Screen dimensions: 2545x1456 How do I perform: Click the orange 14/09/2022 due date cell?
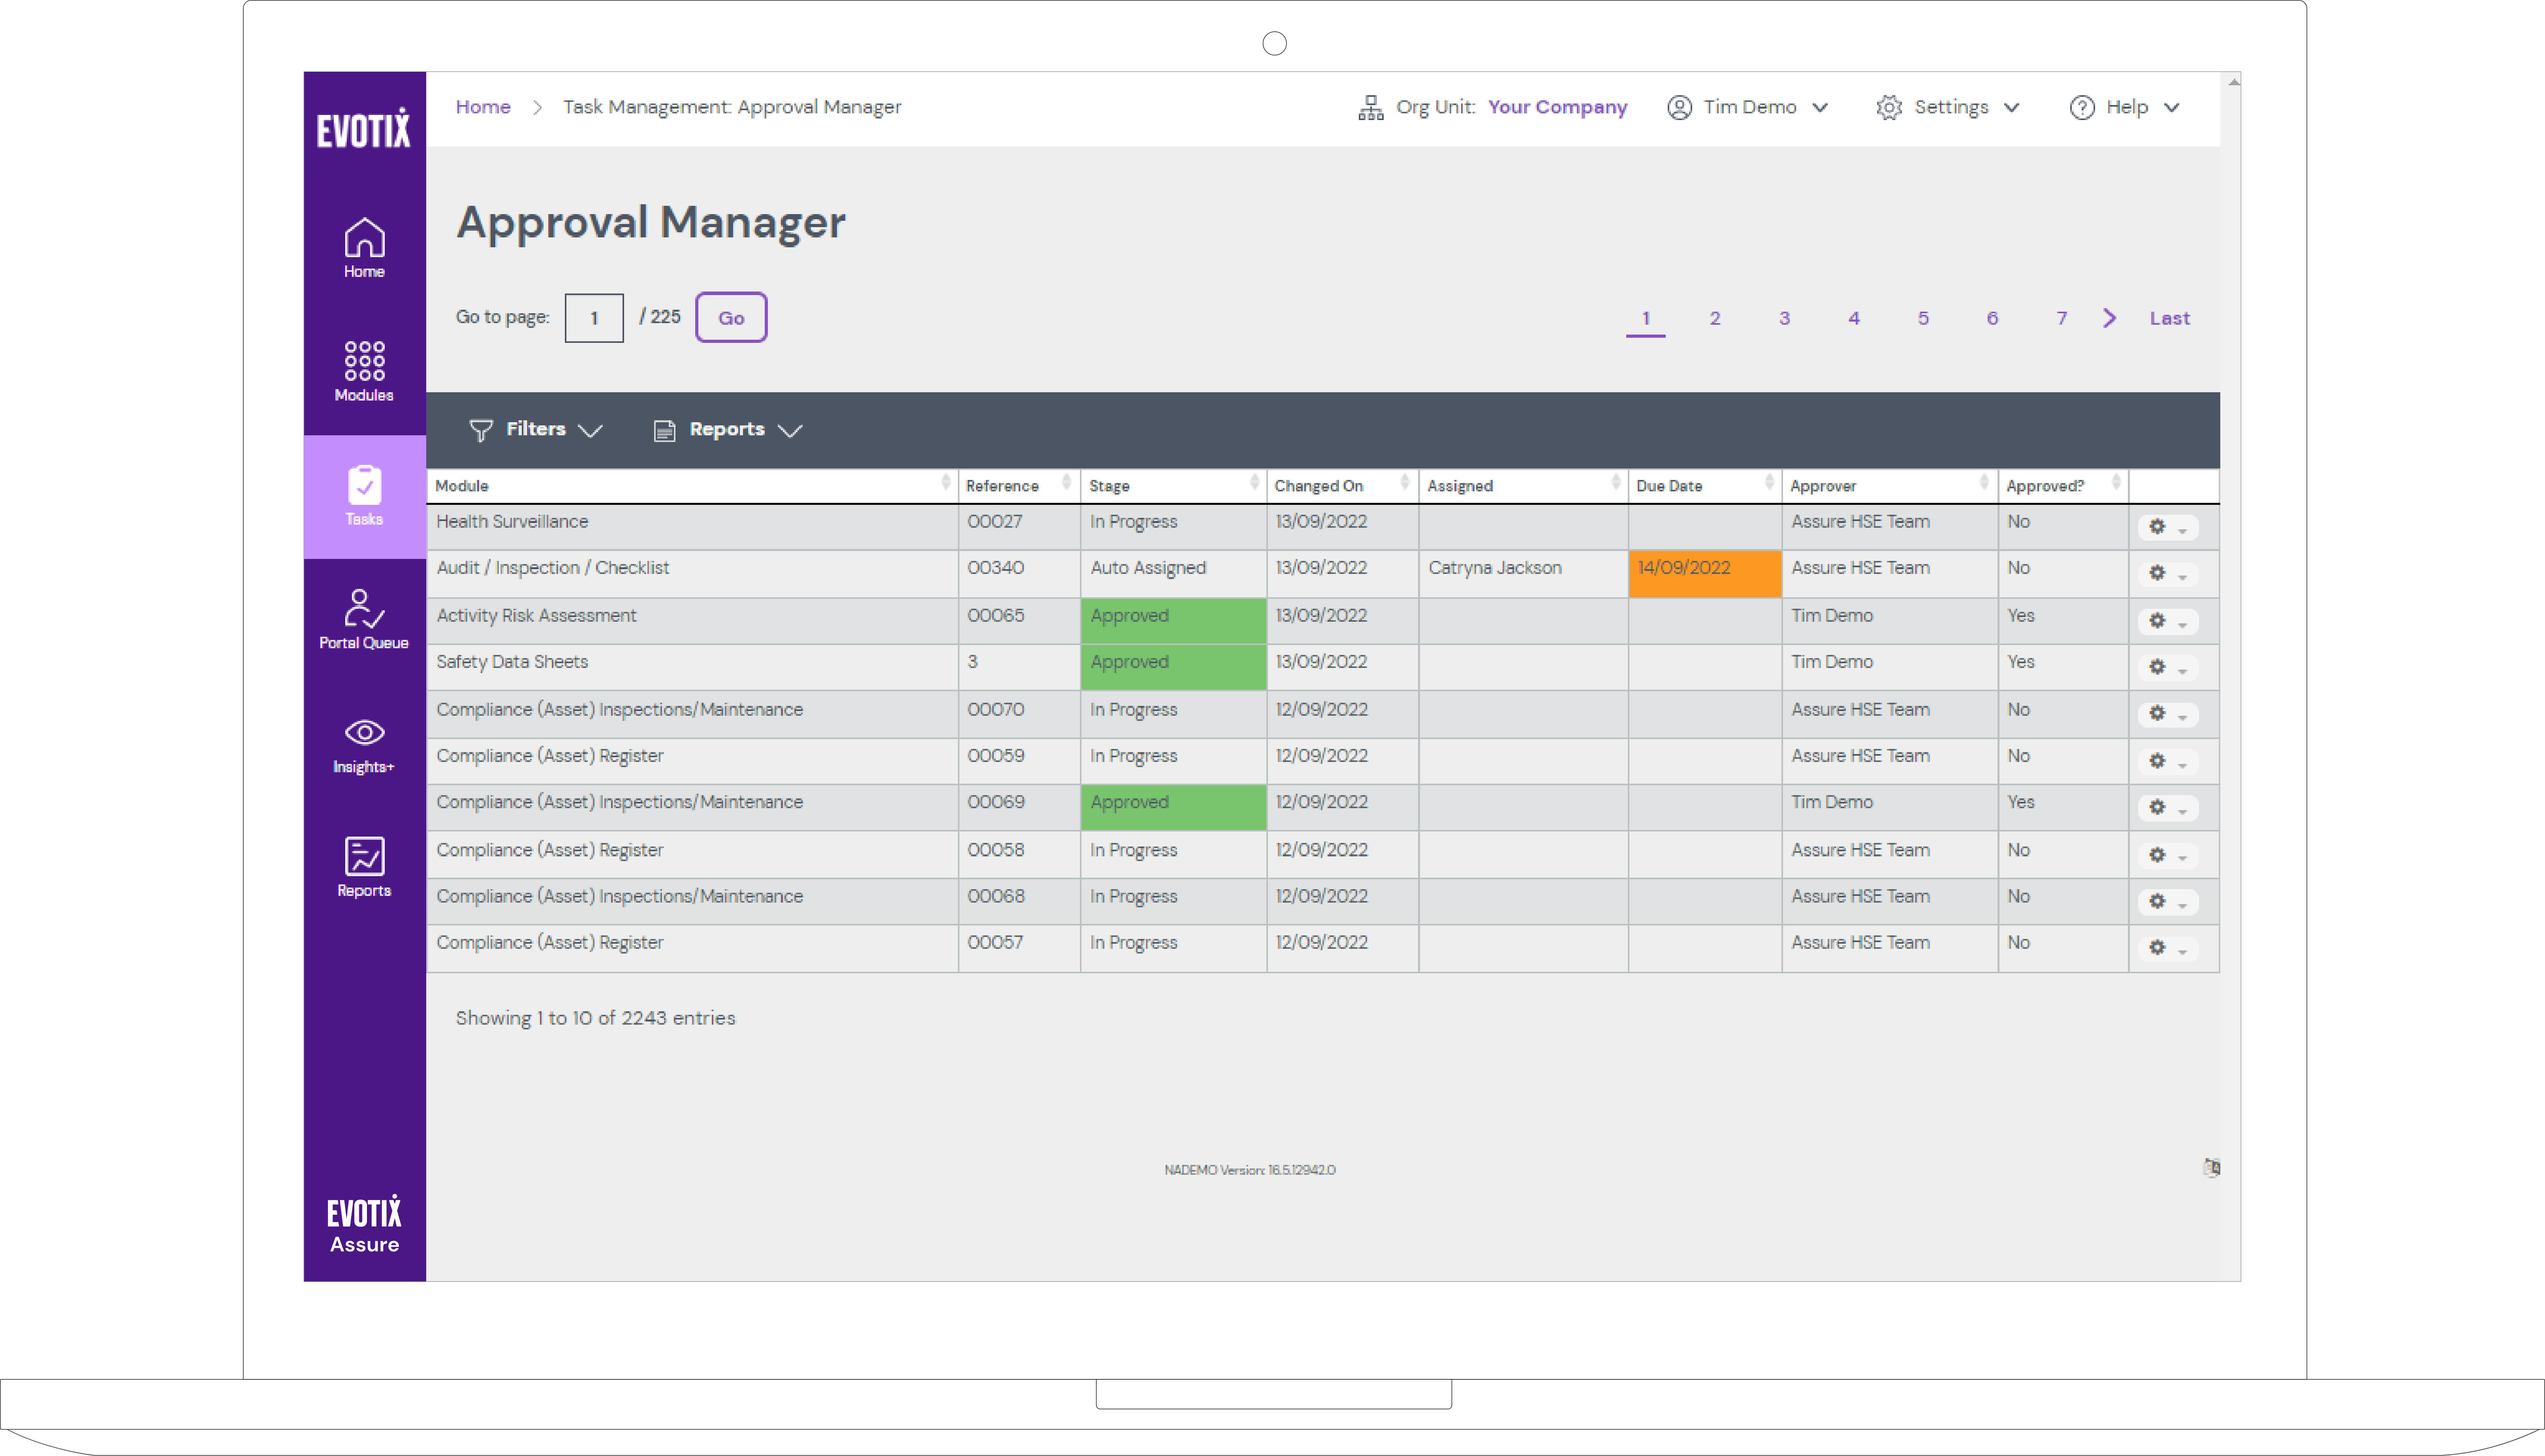pos(1704,573)
